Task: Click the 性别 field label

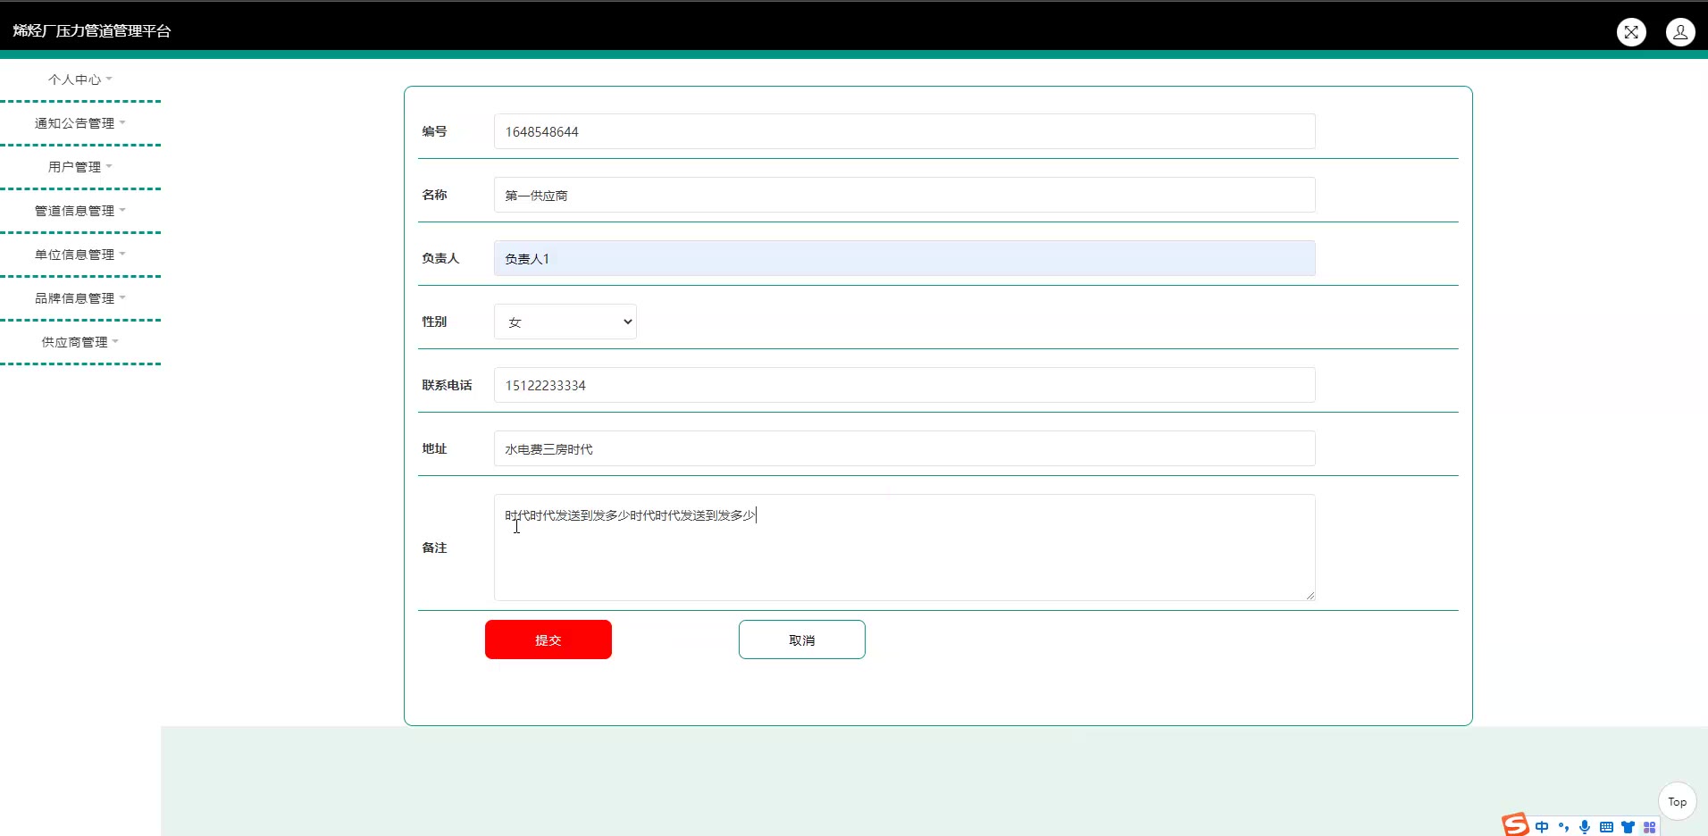Action: coord(434,322)
